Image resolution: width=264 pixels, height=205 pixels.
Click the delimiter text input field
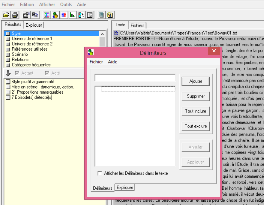pos(135,78)
